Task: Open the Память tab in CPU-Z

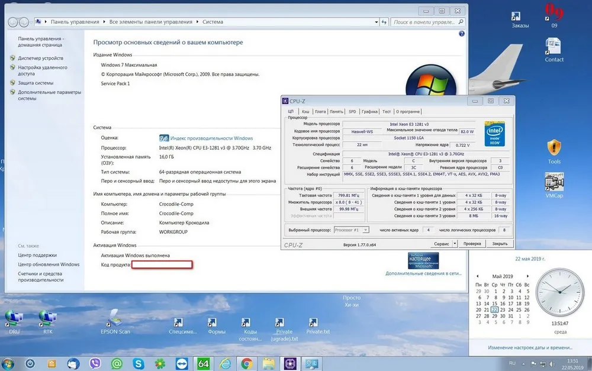Action: [336, 112]
